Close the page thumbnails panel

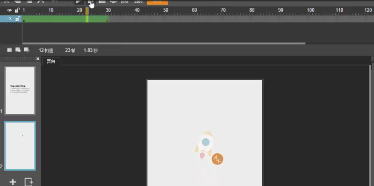coord(38,59)
